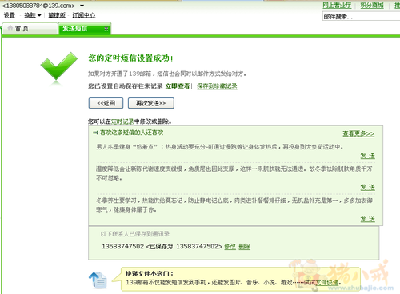
Task: Go to the 首页 home tab
Action: (x=30, y=29)
